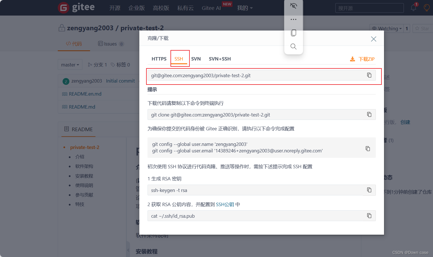
Task: Copy the ssh-keygen command
Action: [x=369, y=190]
